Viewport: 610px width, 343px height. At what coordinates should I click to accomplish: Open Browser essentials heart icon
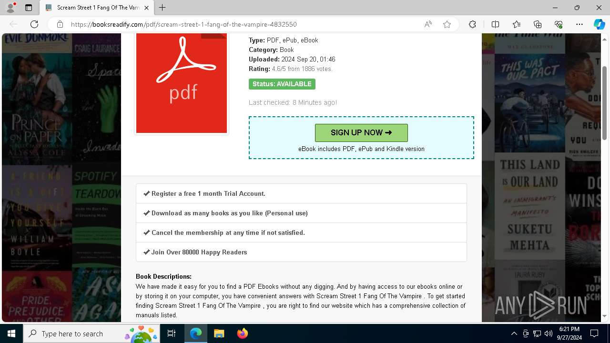click(559, 24)
